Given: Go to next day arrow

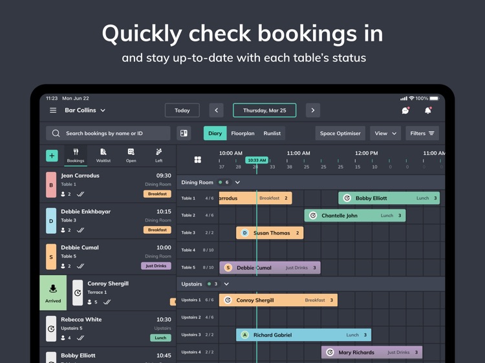Looking at the screenshot, I should pyautogui.click(x=313, y=110).
